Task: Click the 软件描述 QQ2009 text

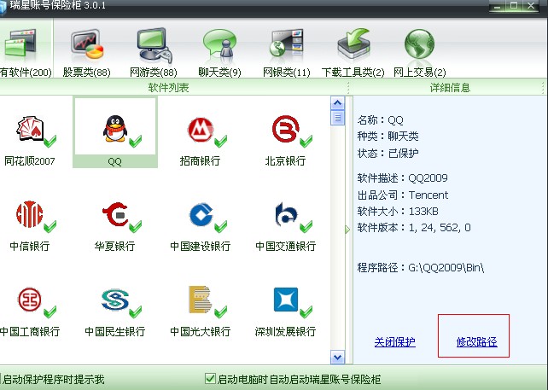Action: click(x=402, y=178)
